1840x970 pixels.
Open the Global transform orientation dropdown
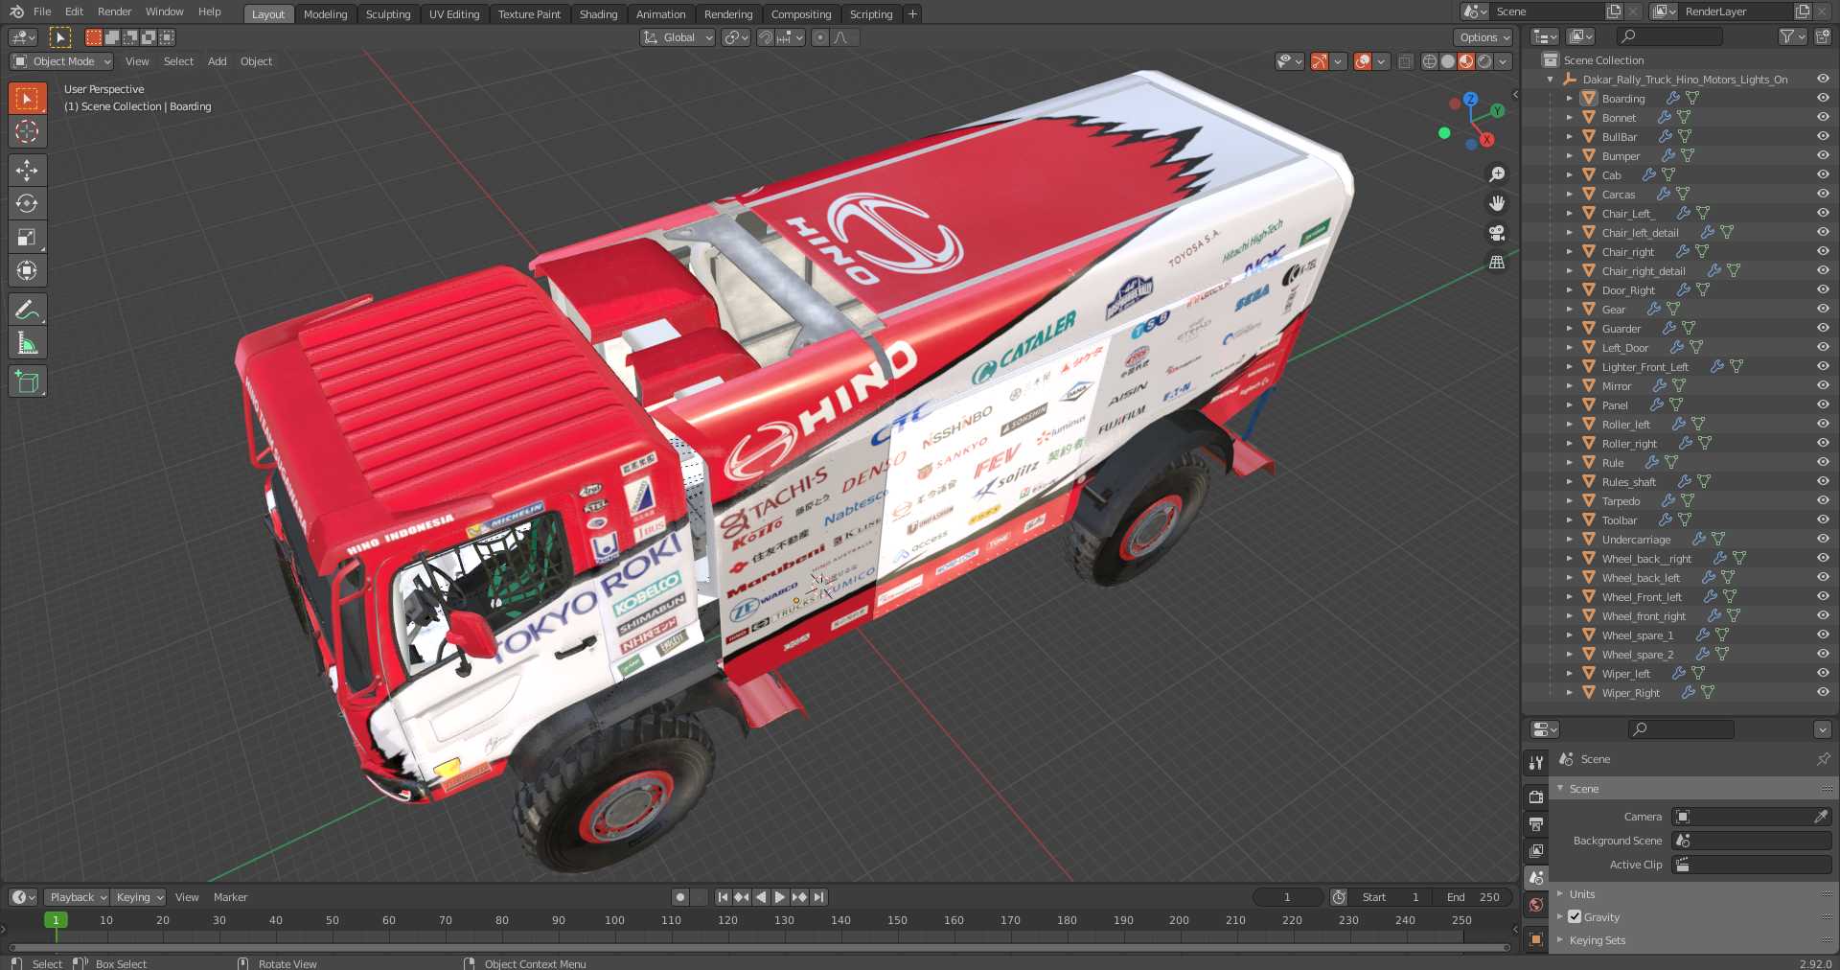coord(678,37)
